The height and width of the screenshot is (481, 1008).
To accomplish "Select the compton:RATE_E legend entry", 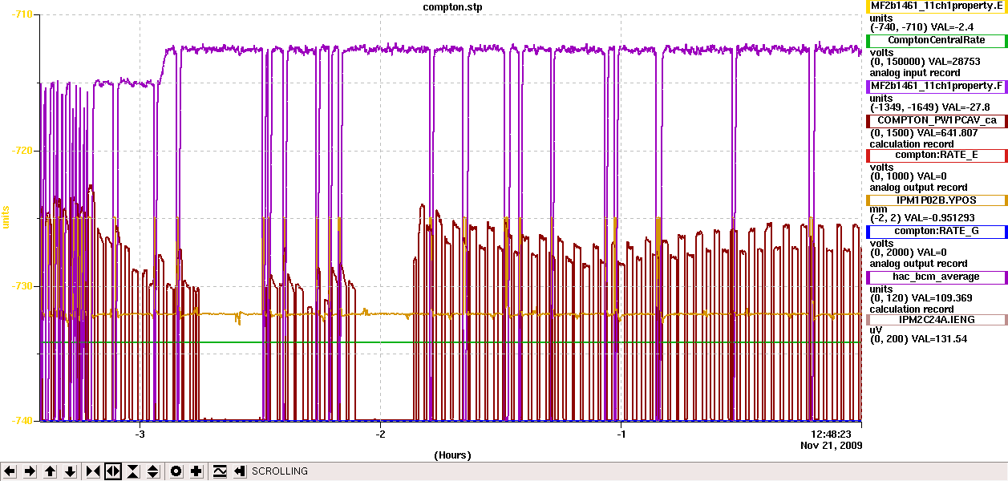I will (x=936, y=155).
